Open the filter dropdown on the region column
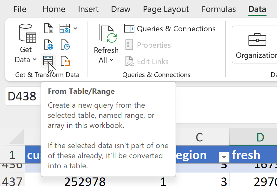Viewport: 277px width, 186px height. click(x=224, y=157)
